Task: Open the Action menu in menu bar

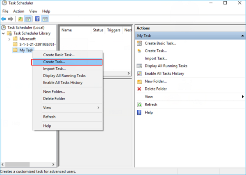Action: pos(18,11)
